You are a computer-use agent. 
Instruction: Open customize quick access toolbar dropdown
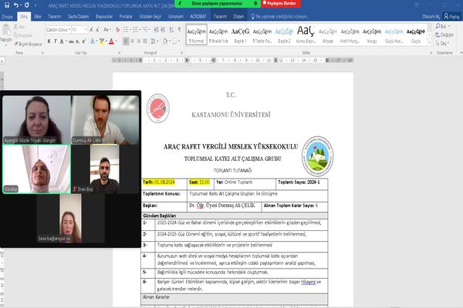pyautogui.click(x=35, y=5)
